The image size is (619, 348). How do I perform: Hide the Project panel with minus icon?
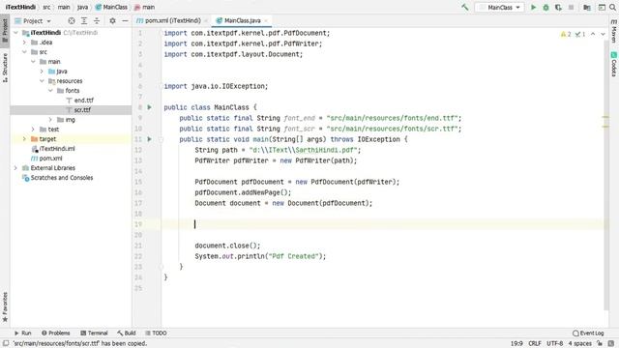tap(125, 20)
